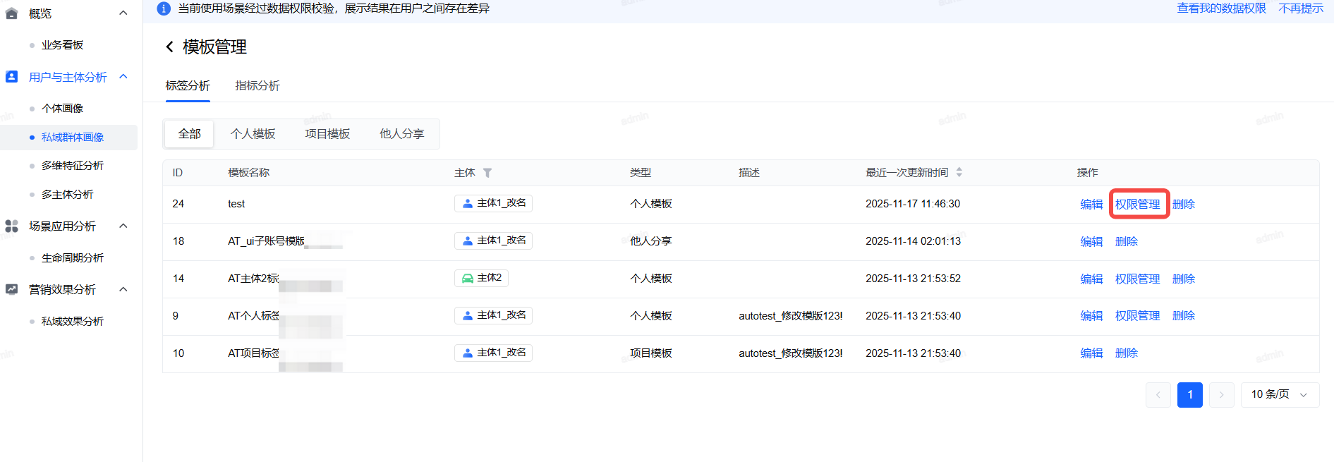Collapse the 概览 sidebar section chevron

[123, 13]
